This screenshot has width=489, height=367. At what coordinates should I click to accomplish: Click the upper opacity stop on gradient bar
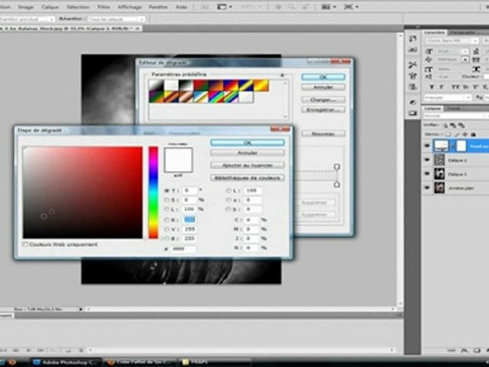337,167
